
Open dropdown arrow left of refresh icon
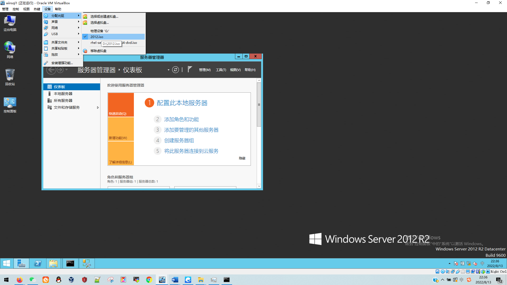(168, 70)
